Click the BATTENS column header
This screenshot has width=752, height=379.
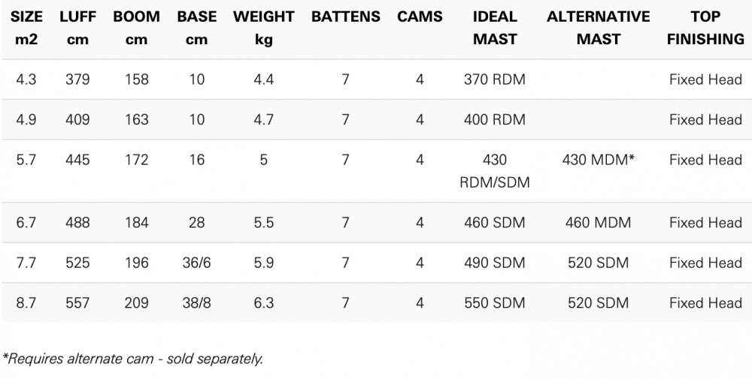point(345,17)
